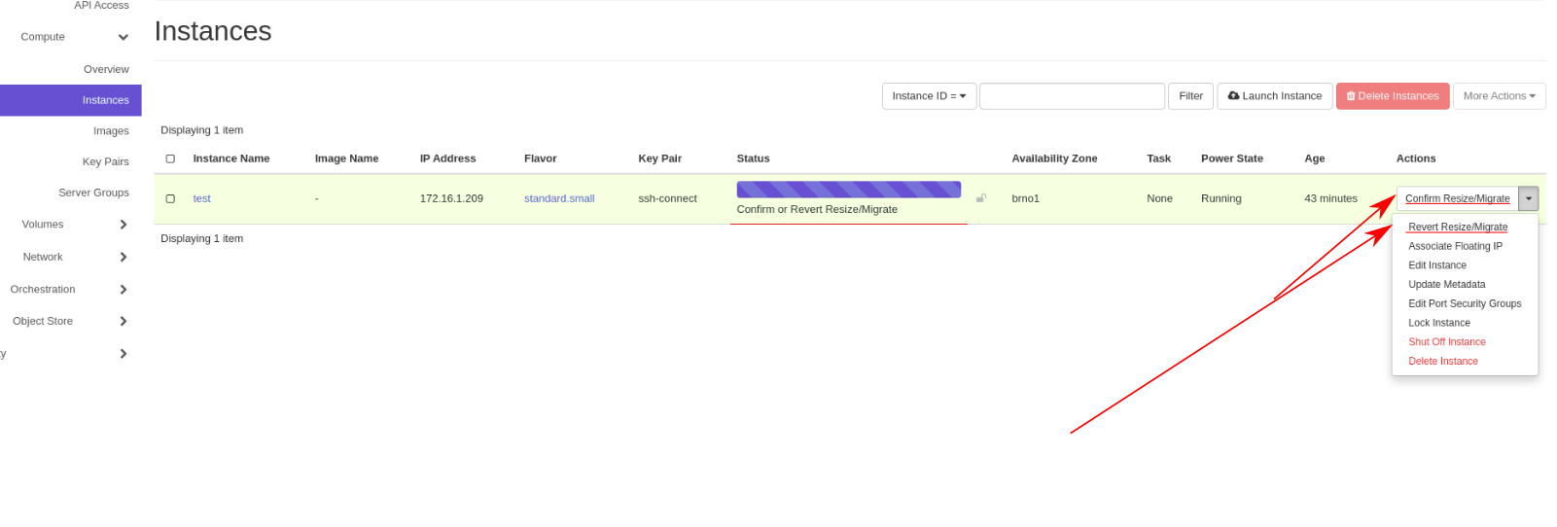The image size is (1557, 527).
Task: Choose Shut Off Instance menu entry
Action: (1446, 342)
